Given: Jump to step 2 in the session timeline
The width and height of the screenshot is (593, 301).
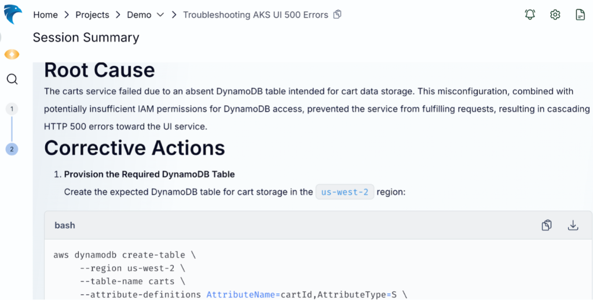Looking at the screenshot, I should [12, 149].
